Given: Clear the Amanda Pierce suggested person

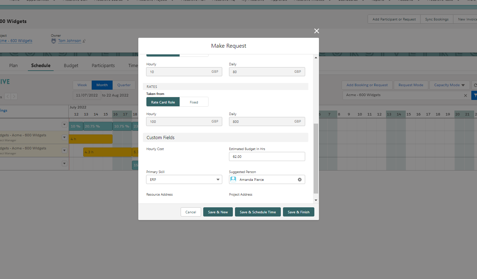Looking at the screenshot, I should 300,179.
